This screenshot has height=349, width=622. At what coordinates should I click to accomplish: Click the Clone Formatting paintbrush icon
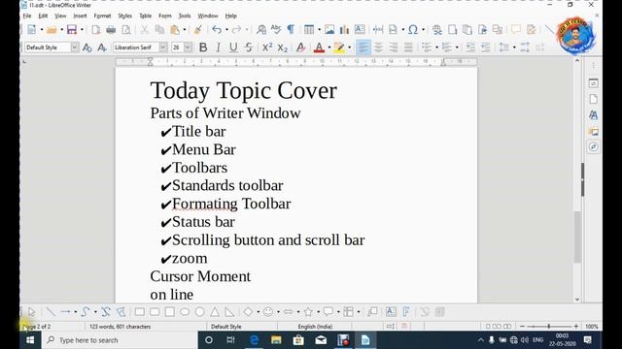click(x=197, y=30)
